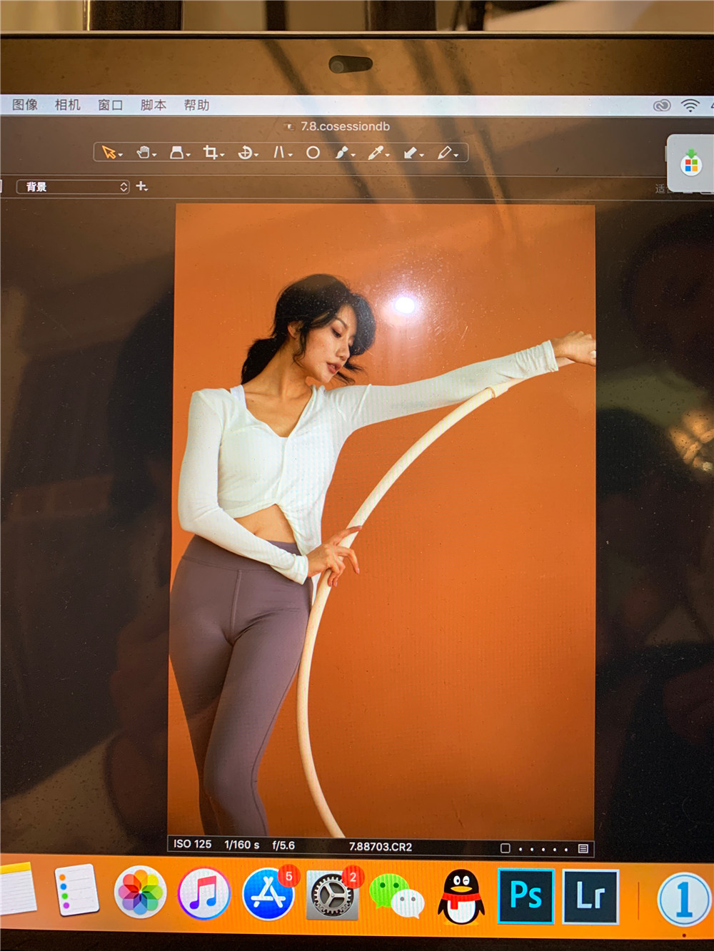Set first star rating dot
714x951 pixels.
click(x=521, y=849)
